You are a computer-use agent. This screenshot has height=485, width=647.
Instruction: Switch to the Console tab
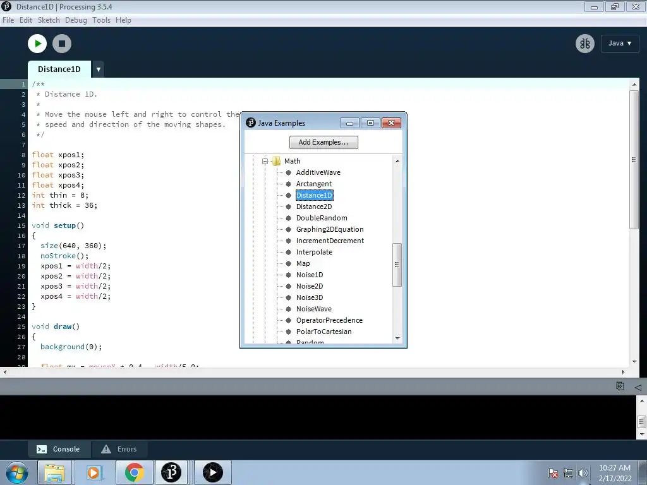[59, 449]
